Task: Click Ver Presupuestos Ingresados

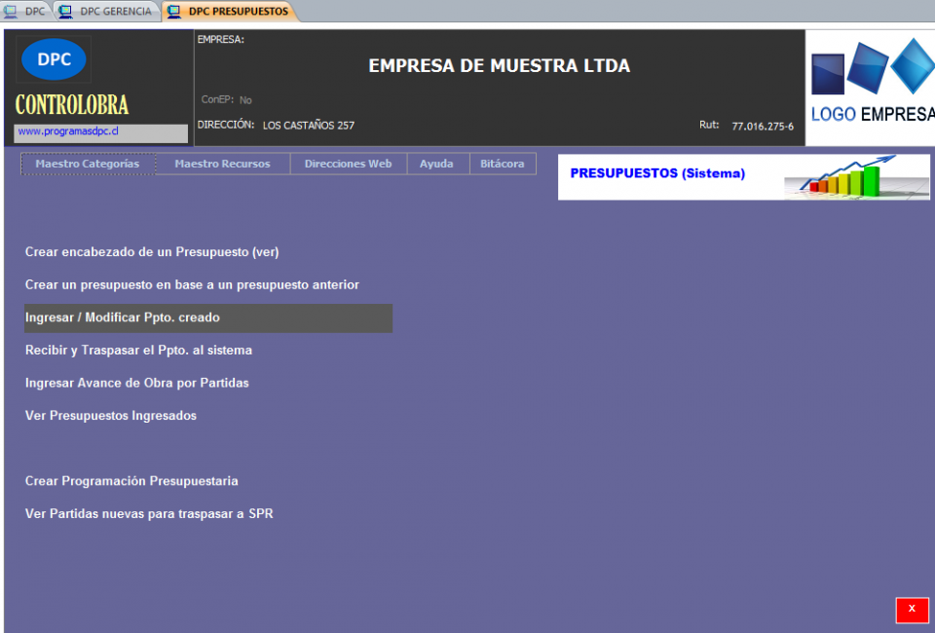Action: click(x=111, y=416)
